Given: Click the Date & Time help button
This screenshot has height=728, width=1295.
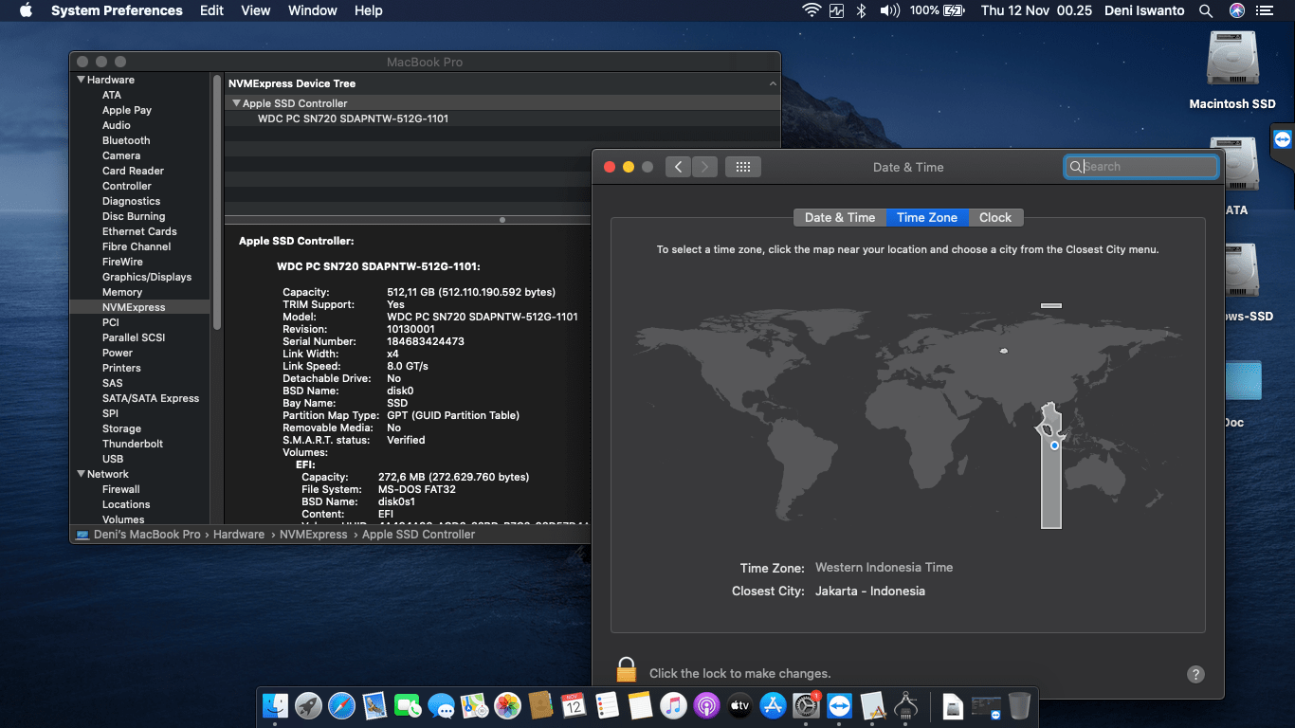Looking at the screenshot, I should [x=1195, y=674].
